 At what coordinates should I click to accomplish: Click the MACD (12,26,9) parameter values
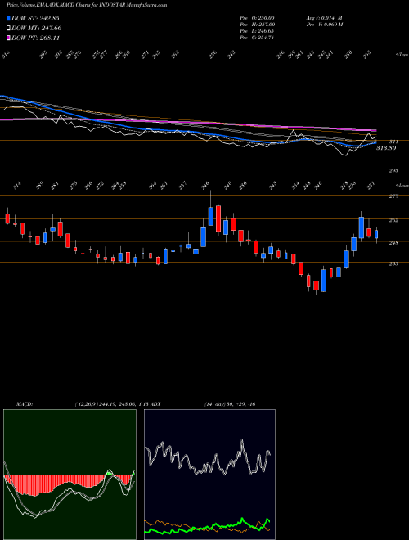pos(111,404)
